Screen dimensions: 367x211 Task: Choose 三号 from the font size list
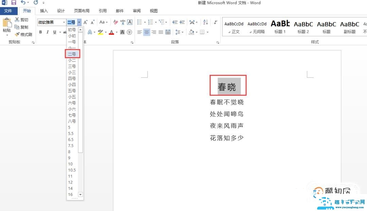[x=72, y=66]
